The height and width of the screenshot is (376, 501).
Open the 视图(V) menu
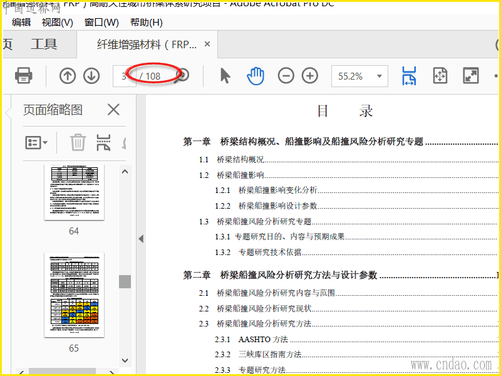[x=57, y=23]
